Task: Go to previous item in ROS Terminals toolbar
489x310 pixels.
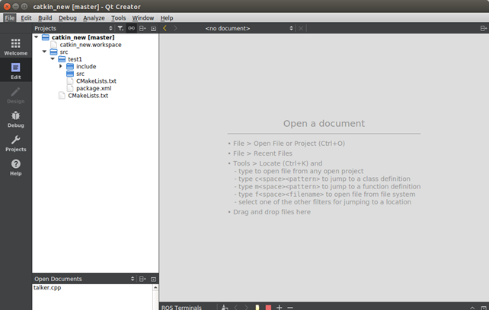Action: pos(236,307)
